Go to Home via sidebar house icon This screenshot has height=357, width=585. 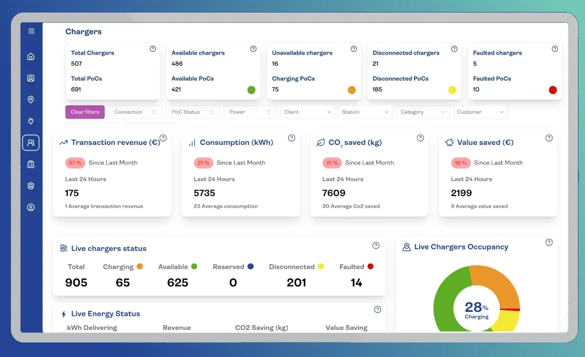[x=31, y=57]
